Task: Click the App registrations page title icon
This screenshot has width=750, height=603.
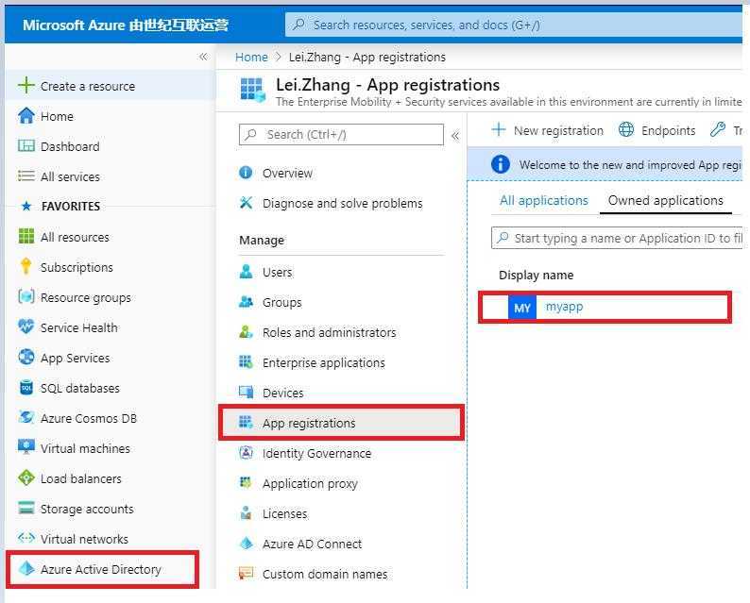Action: coord(252,91)
